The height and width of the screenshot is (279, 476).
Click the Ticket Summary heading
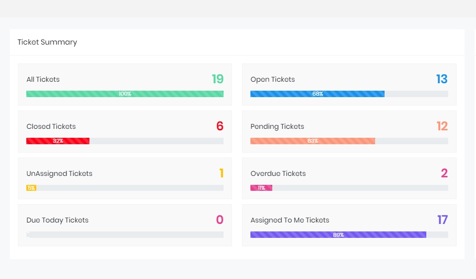point(47,42)
